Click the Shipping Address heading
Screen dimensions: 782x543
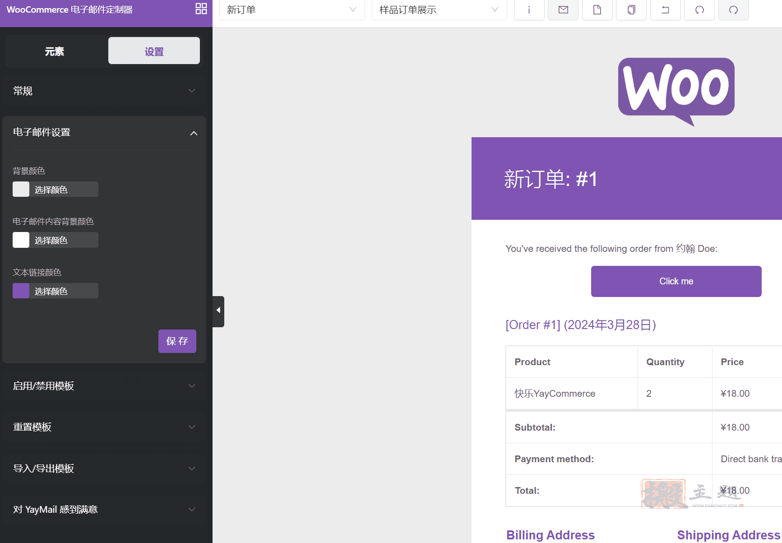pos(728,535)
